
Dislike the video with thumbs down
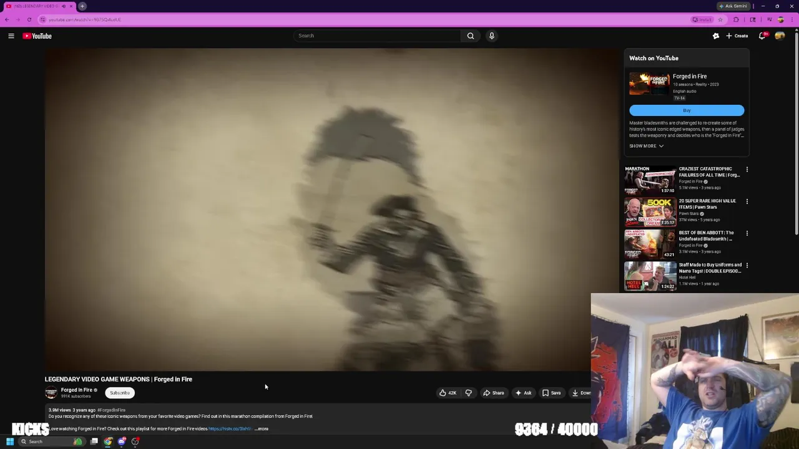pos(469,393)
